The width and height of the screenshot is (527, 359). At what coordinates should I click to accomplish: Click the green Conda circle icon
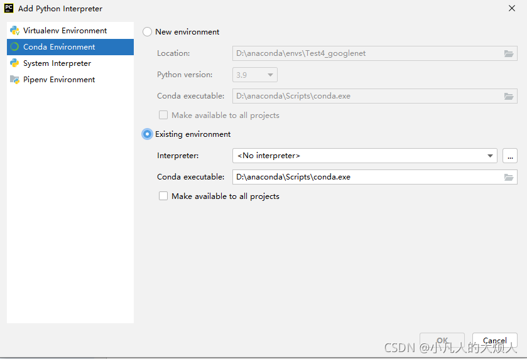coord(14,46)
